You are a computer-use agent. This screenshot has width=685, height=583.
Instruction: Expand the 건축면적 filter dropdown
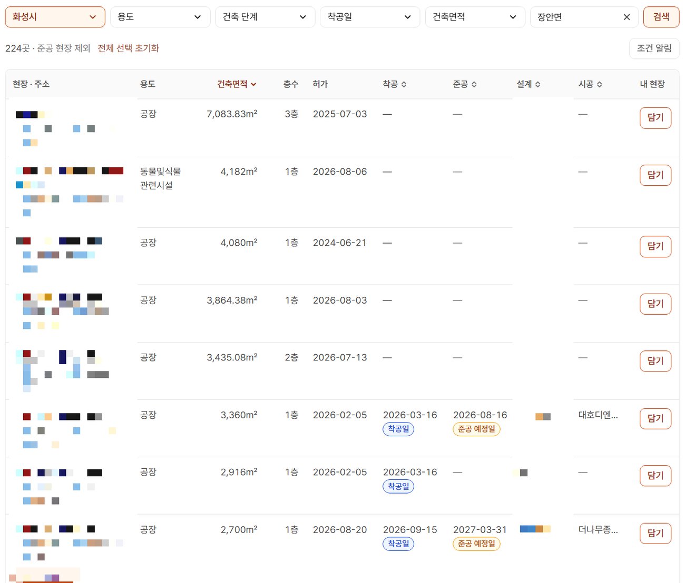point(475,17)
